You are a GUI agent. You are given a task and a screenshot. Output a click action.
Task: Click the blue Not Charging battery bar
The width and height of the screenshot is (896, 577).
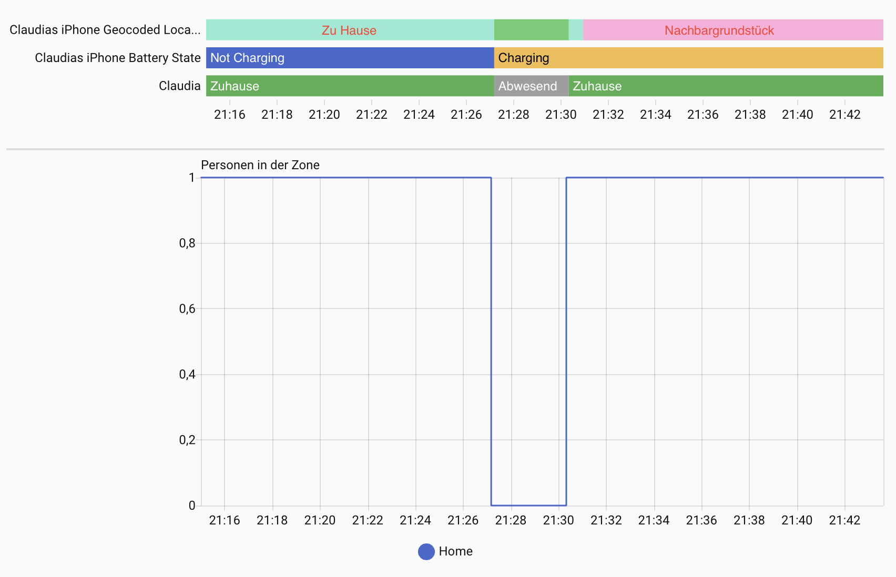349,58
